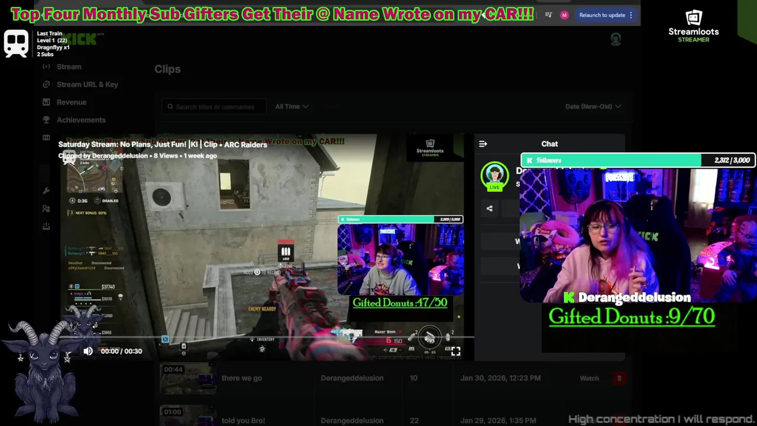Open the 'there we go' clip thumbnail
The image size is (757, 426).
(188, 379)
